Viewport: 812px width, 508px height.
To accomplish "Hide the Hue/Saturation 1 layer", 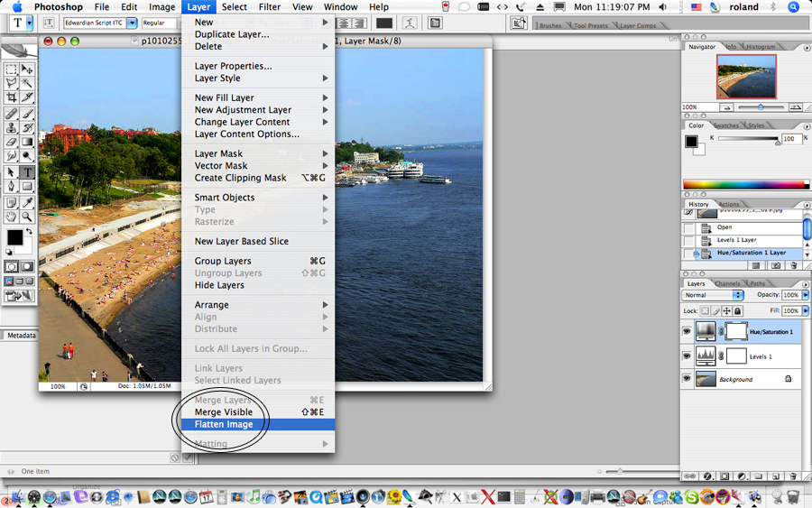I will pyautogui.click(x=687, y=331).
